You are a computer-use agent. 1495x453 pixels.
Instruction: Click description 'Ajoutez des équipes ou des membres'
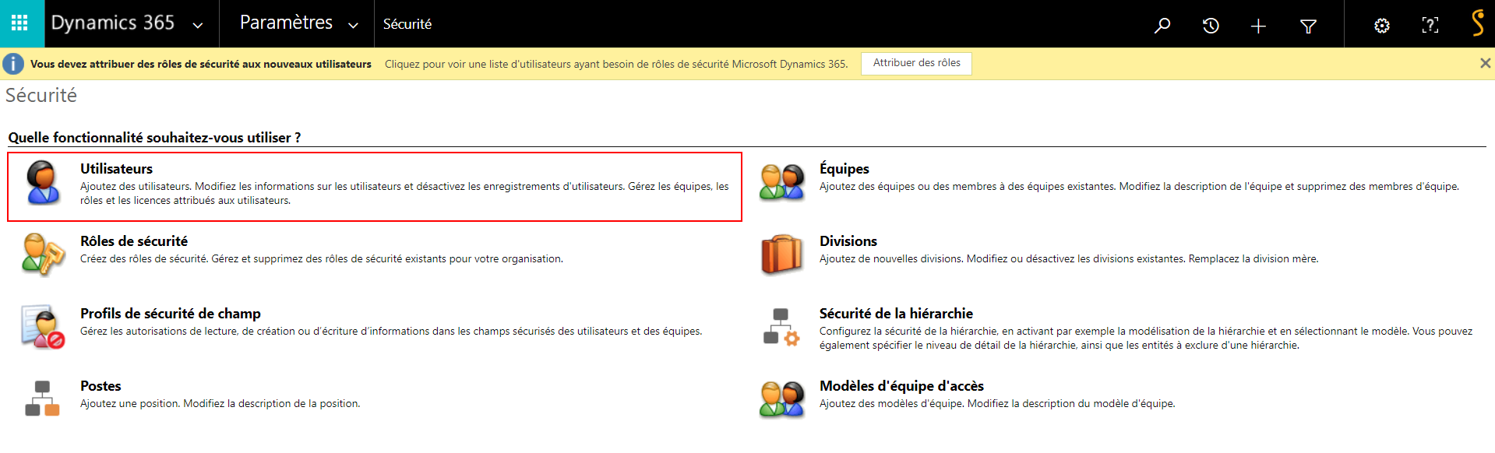tap(1139, 187)
